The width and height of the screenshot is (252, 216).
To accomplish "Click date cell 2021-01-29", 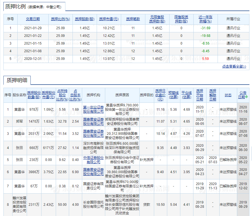I will point(33,28).
